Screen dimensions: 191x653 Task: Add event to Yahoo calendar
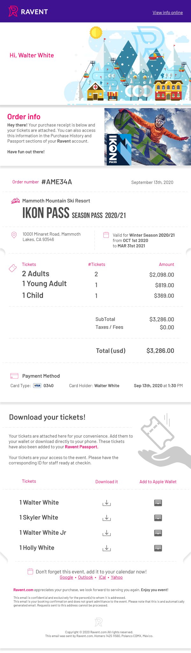(x=117, y=577)
